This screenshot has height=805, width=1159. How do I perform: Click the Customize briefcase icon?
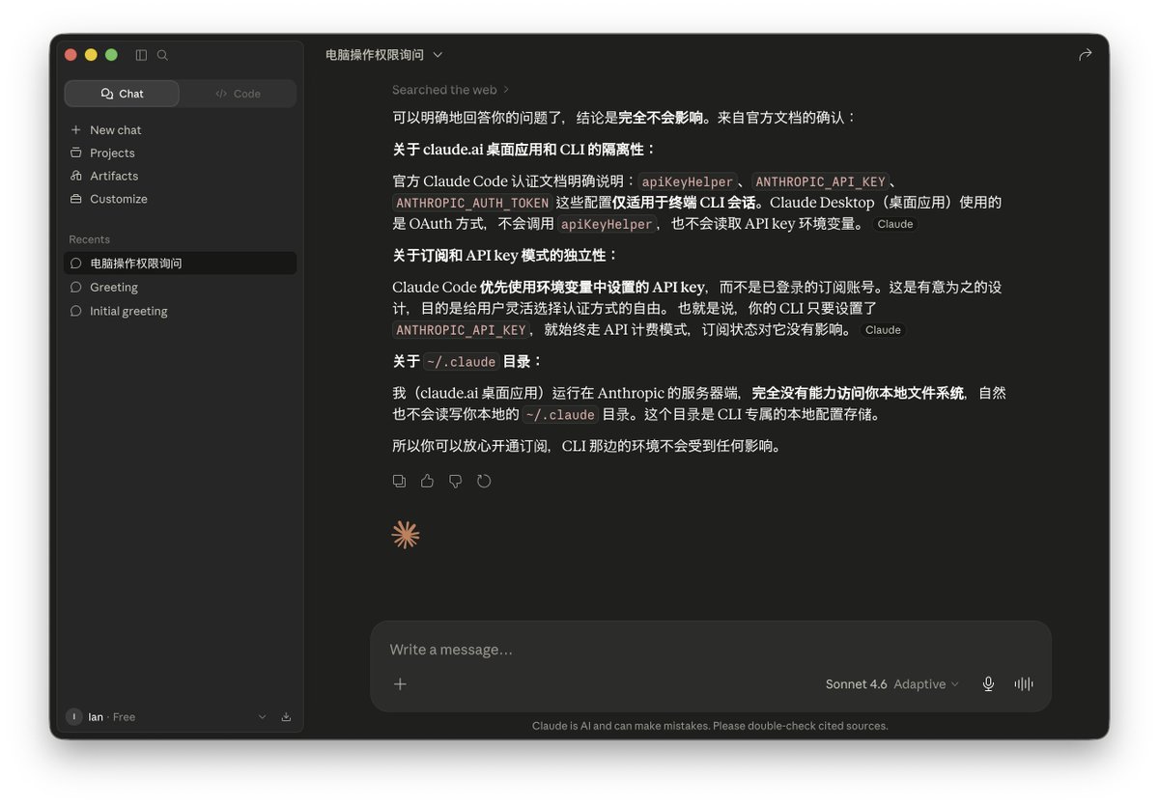click(x=75, y=199)
